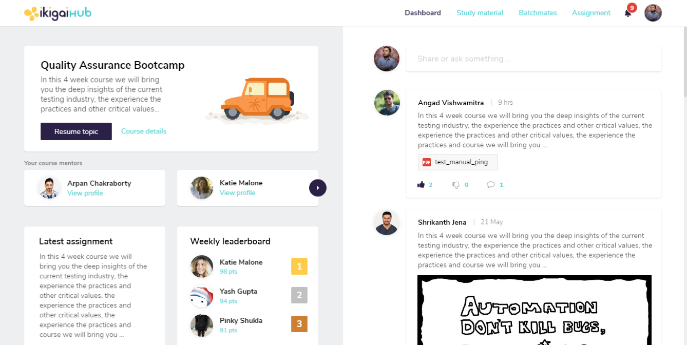The height and width of the screenshot is (345, 687).
Task: View profile of Katie Malone
Action: [237, 193]
